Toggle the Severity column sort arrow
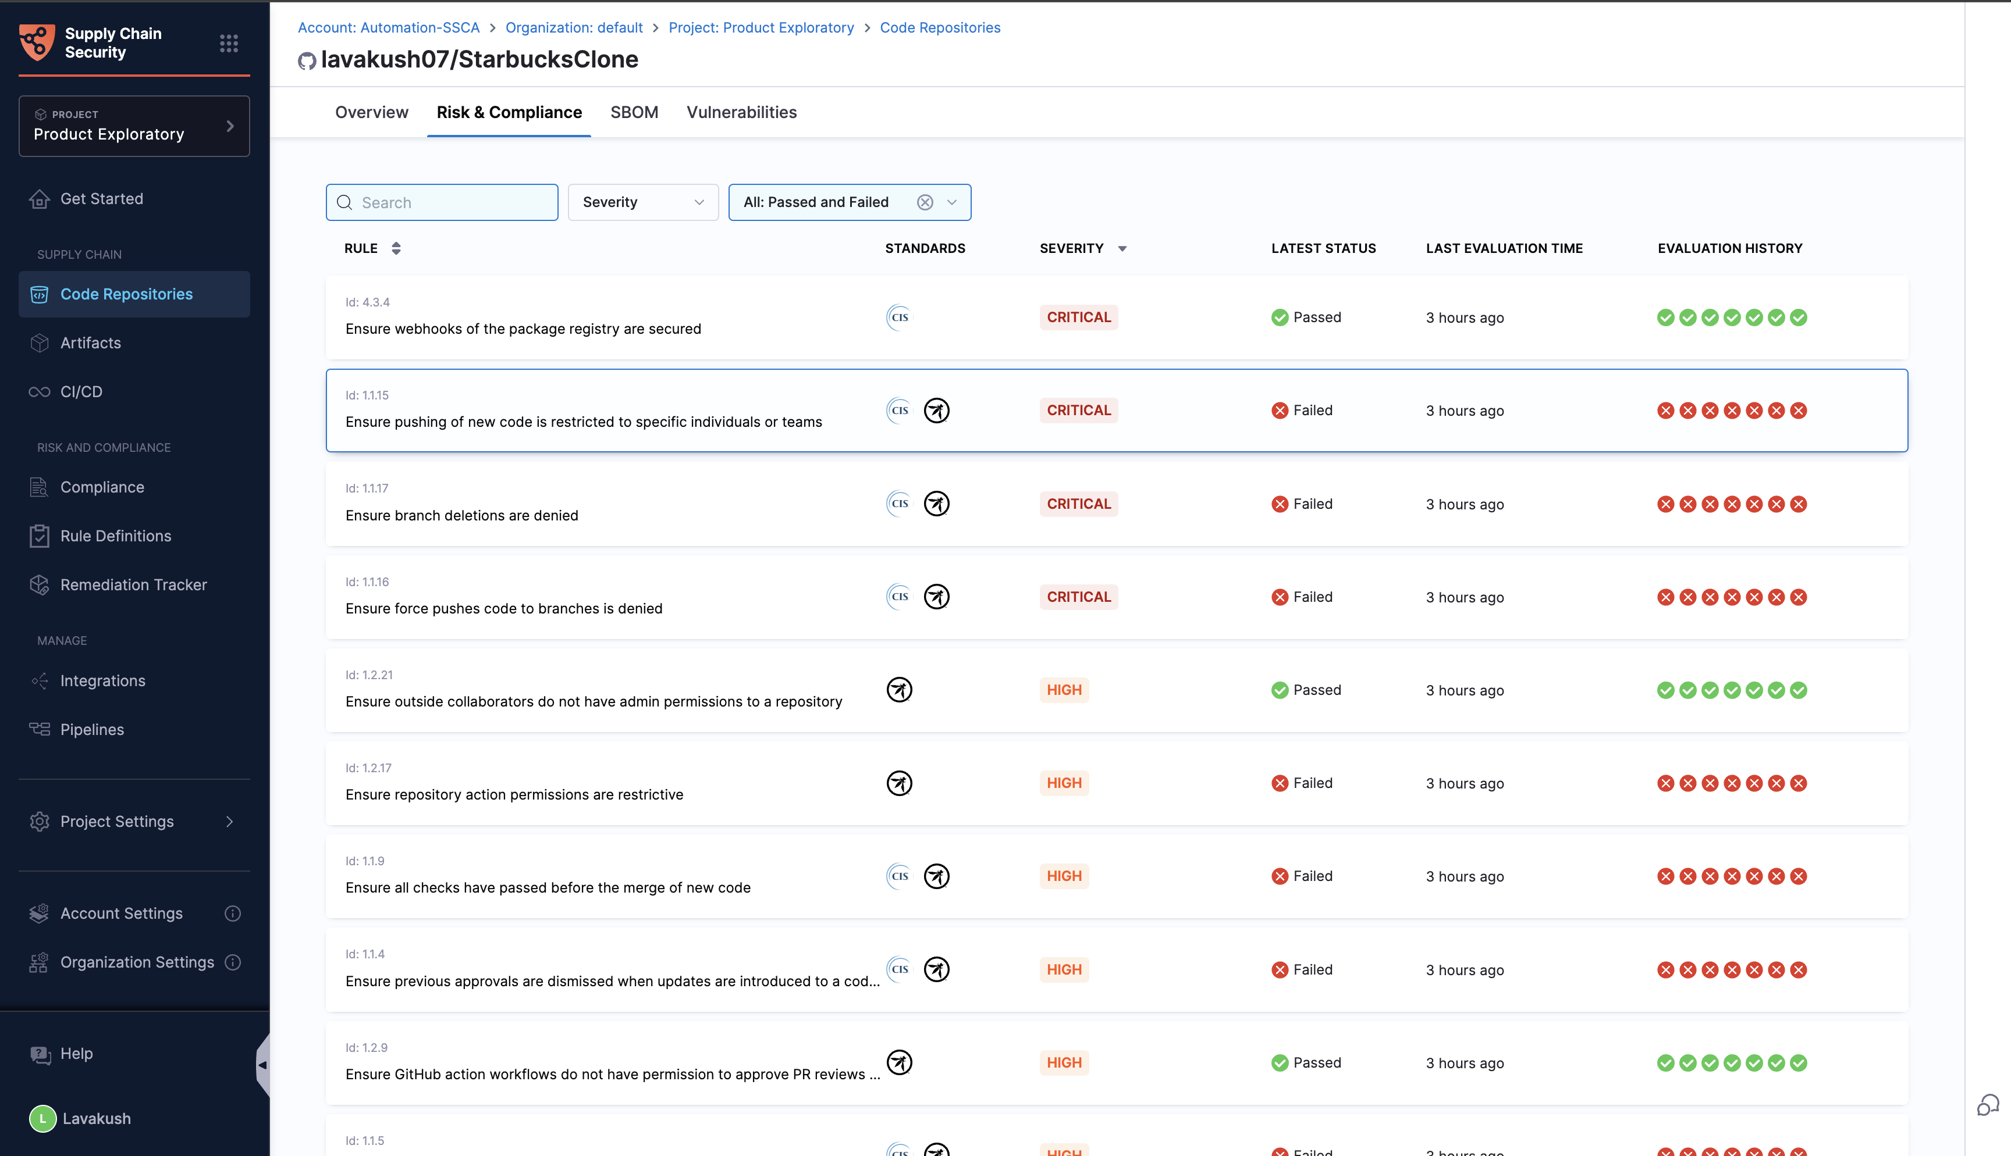 click(x=1122, y=248)
